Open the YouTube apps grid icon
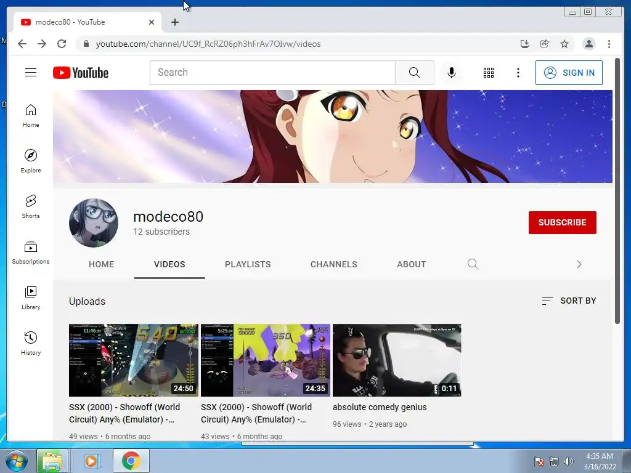 (x=488, y=73)
